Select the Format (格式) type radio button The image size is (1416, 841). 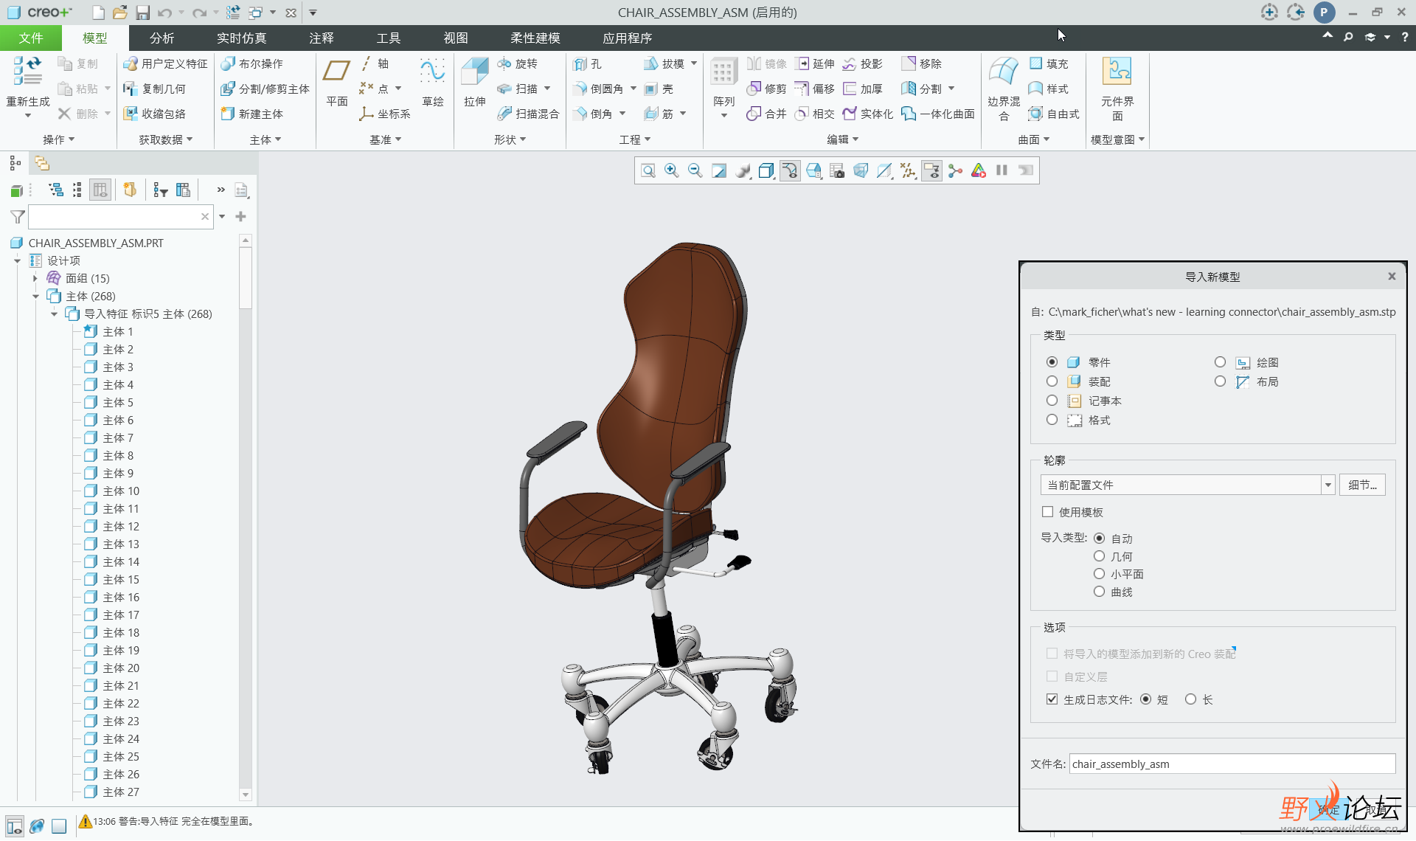coord(1052,420)
